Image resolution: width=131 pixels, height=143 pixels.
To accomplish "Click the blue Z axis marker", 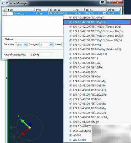I will tap(30, 124).
